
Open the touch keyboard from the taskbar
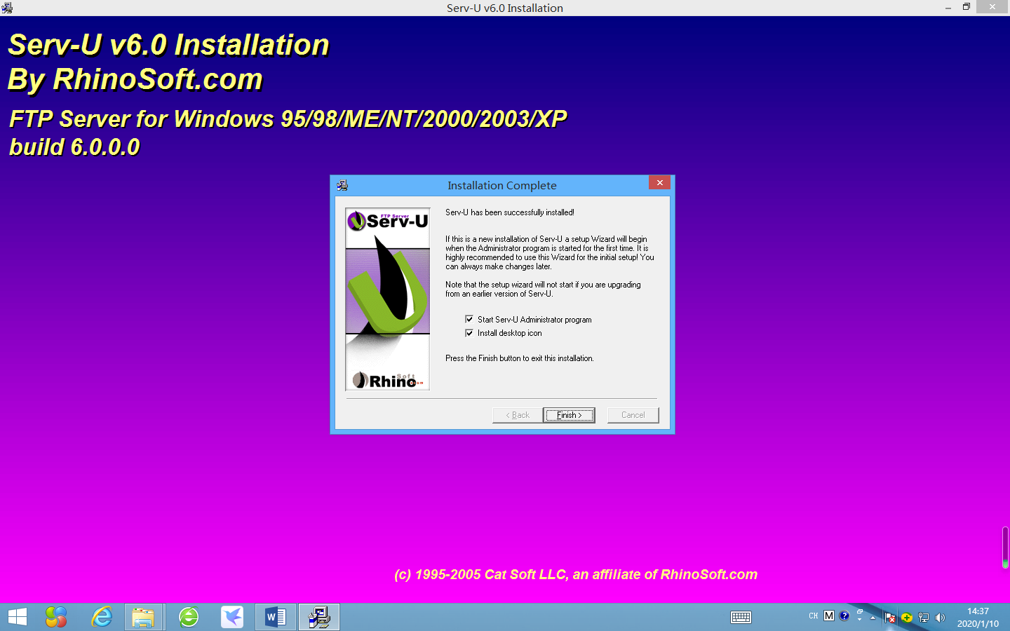pyautogui.click(x=741, y=617)
